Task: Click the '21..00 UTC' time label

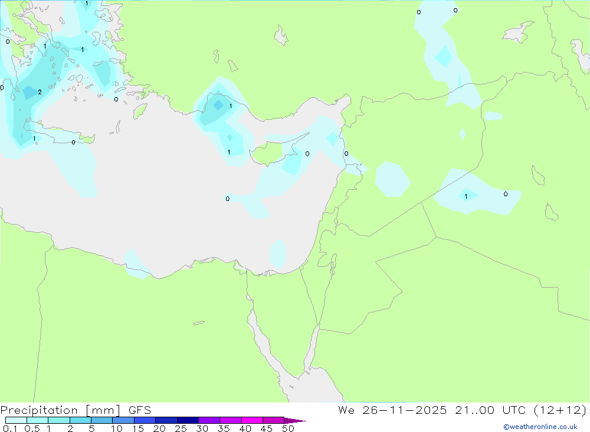Action: [491, 410]
